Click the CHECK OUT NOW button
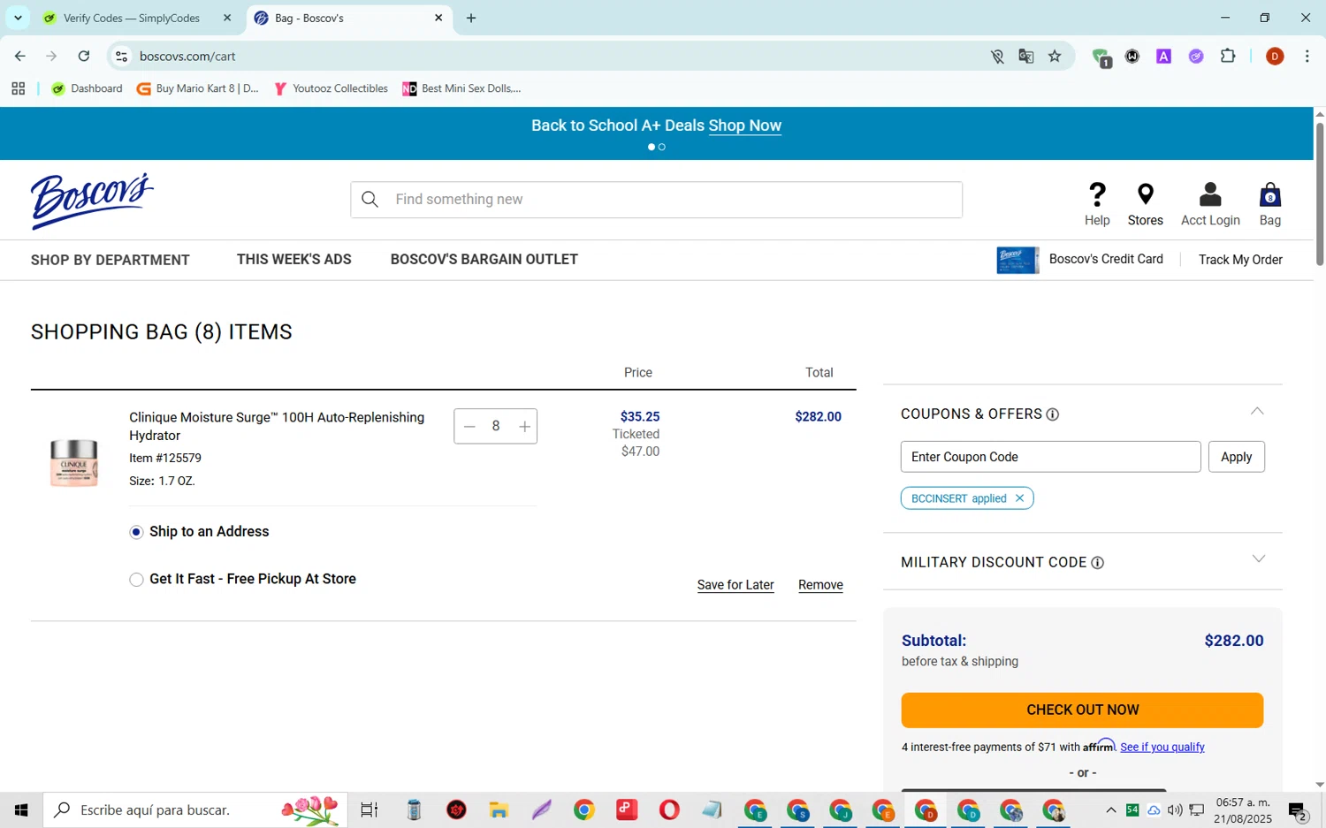Screen dimensions: 1326x828 coord(1082,710)
